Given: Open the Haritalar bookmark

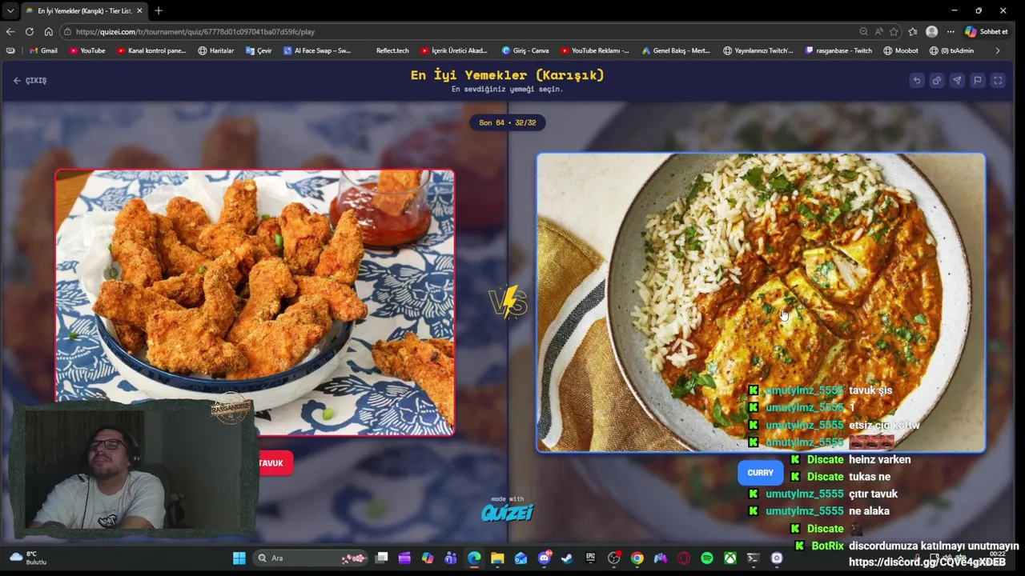Looking at the screenshot, I should [215, 50].
